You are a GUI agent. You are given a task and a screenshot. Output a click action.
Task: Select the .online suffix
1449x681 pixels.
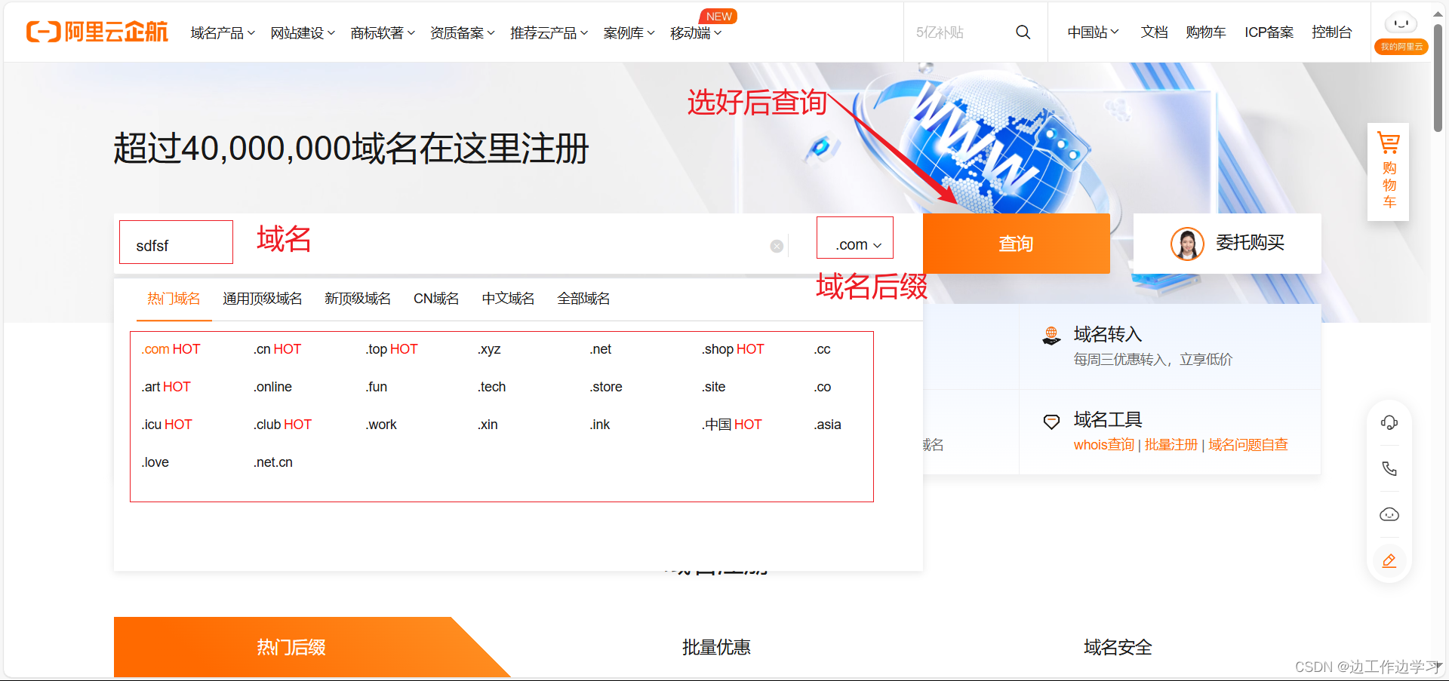tap(272, 387)
